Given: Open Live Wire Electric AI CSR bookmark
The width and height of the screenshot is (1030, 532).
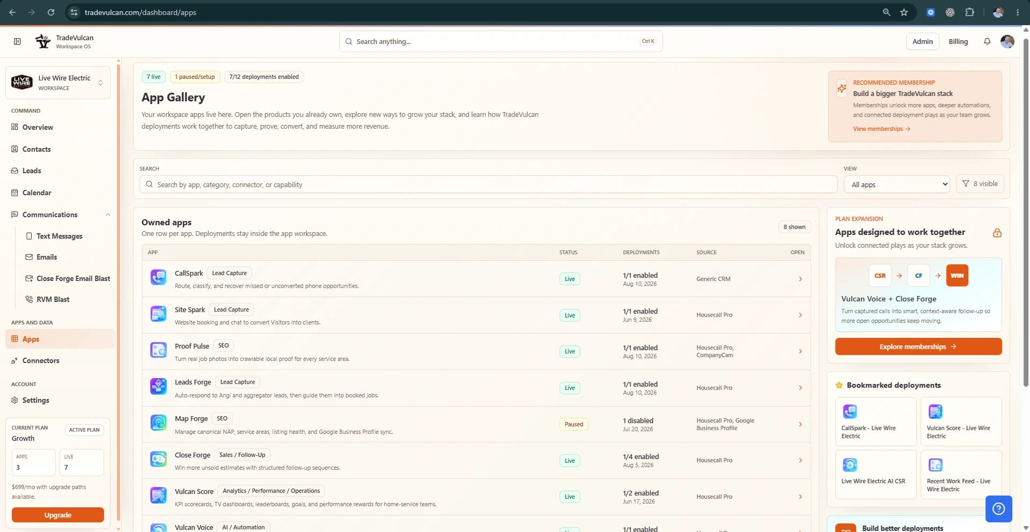Looking at the screenshot, I should pyautogui.click(x=876, y=475).
